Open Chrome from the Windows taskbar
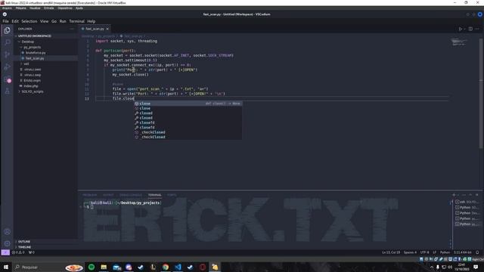 click(166, 267)
